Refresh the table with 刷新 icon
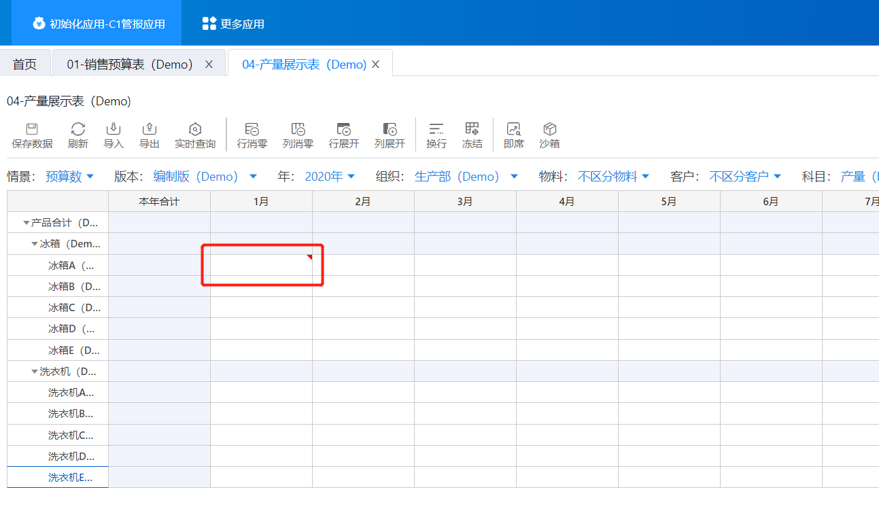Image resolution: width=879 pixels, height=532 pixels. pyautogui.click(x=78, y=129)
